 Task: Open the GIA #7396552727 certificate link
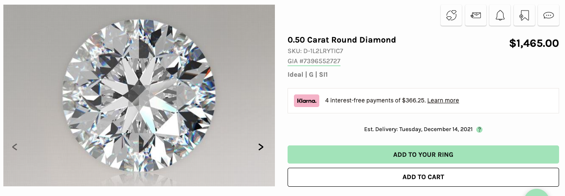(x=314, y=61)
